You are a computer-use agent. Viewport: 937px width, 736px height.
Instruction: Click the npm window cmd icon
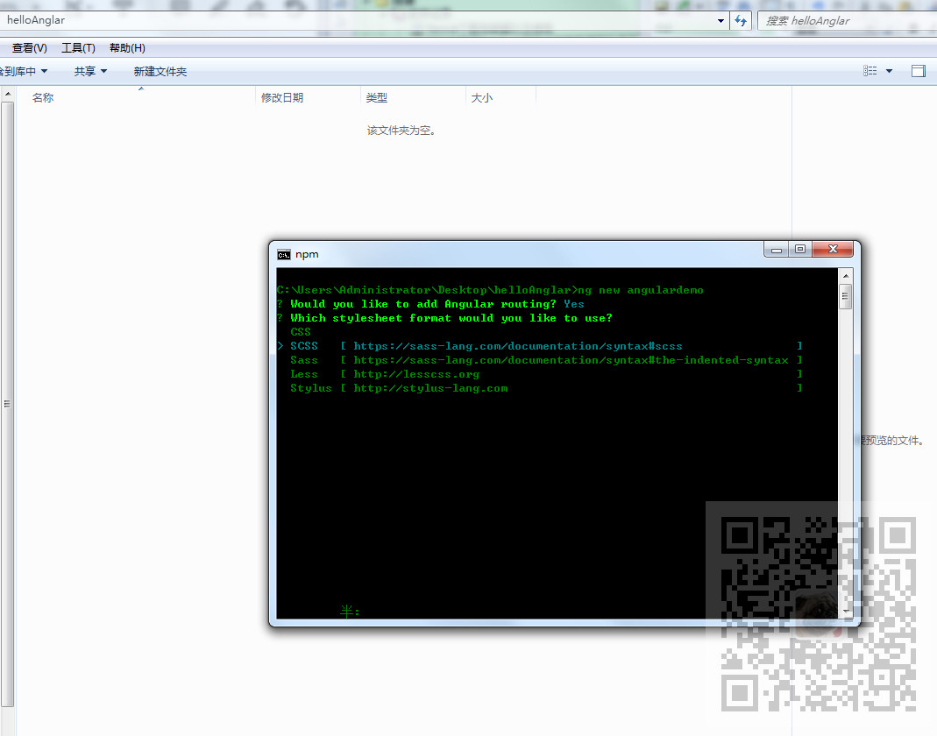[284, 254]
